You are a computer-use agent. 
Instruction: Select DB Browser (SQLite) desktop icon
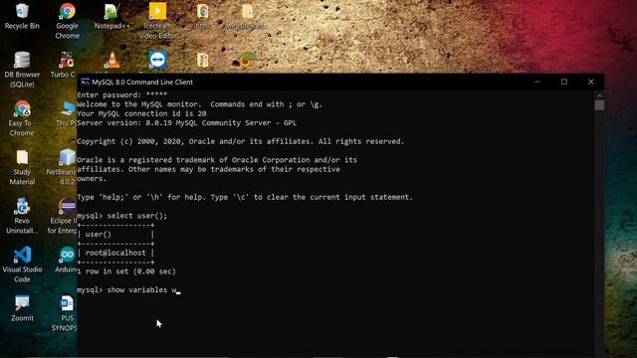(x=22, y=70)
